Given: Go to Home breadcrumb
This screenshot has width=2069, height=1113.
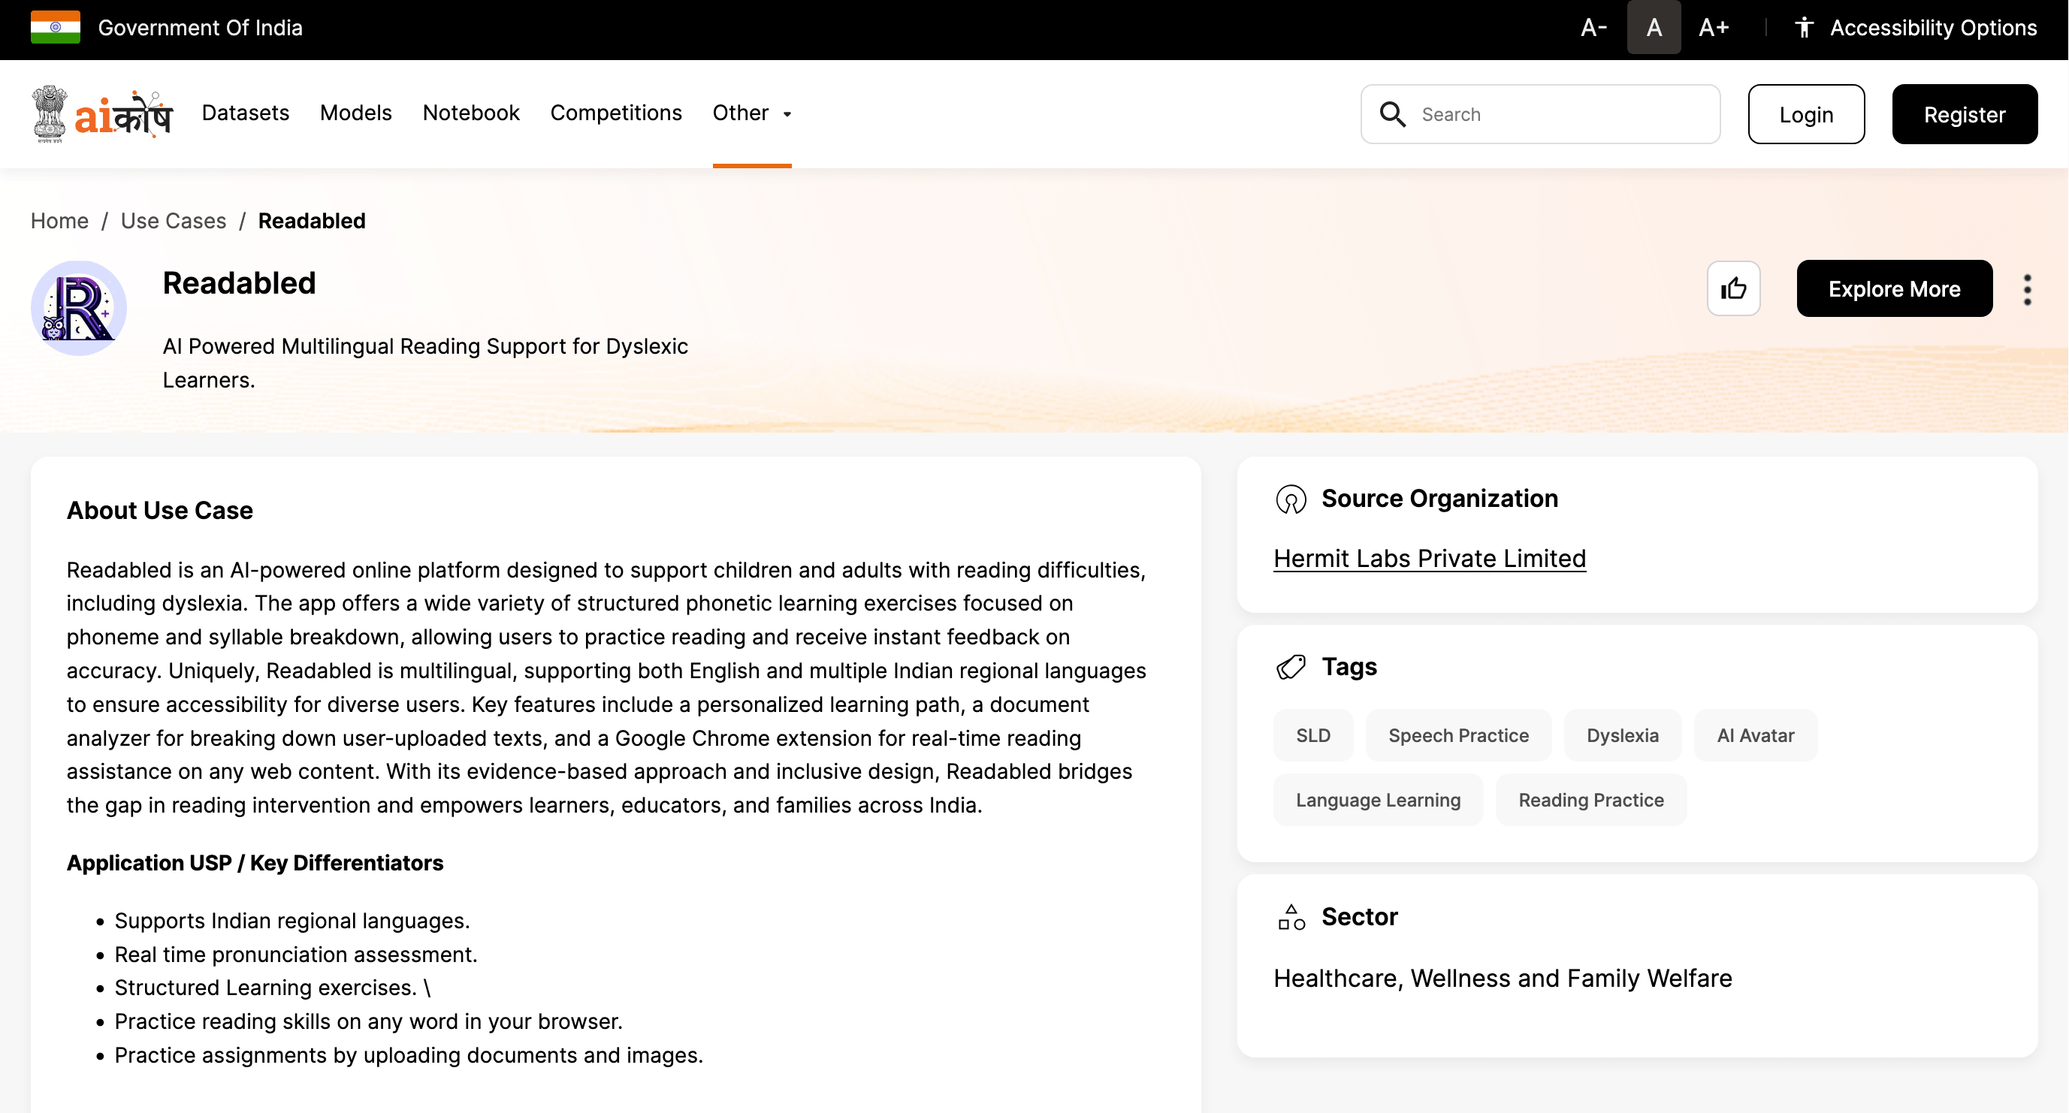Looking at the screenshot, I should [x=59, y=221].
